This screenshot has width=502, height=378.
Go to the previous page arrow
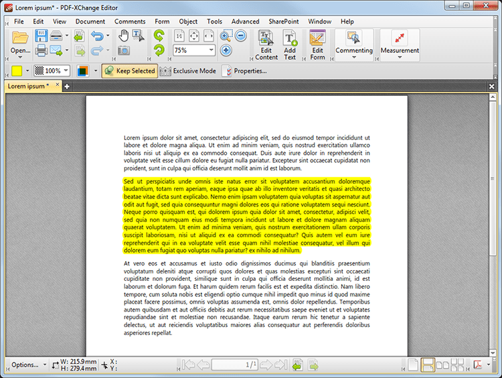click(203, 365)
